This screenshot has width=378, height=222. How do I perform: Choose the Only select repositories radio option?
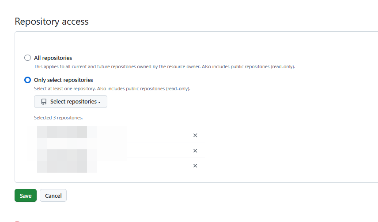[27, 80]
